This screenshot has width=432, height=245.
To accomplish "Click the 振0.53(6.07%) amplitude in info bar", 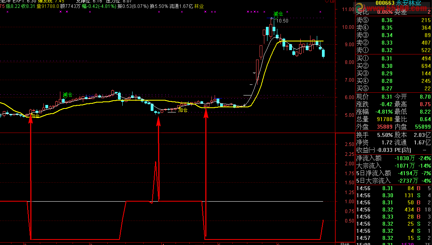I will click(x=133, y=6).
